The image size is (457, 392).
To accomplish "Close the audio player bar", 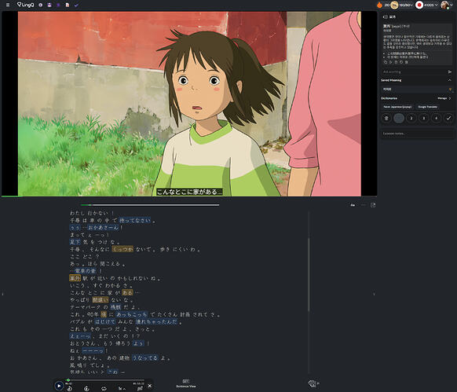I will [x=149, y=386].
